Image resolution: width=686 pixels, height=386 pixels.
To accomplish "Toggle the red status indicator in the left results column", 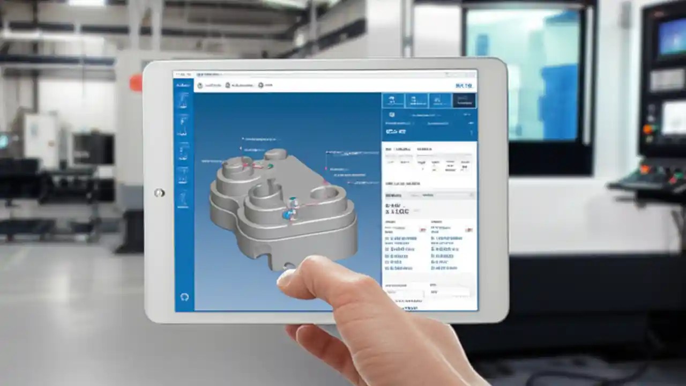I will 422,229.
